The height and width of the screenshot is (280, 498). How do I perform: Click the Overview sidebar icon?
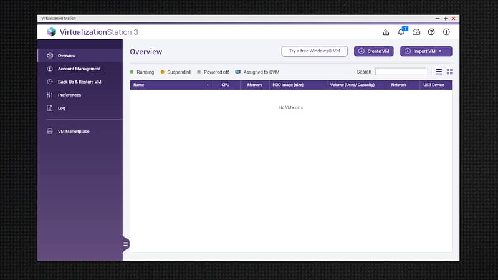(50, 56)
